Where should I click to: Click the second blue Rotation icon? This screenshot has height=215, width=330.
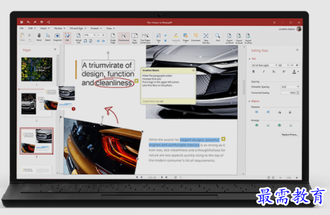(268, 112)
